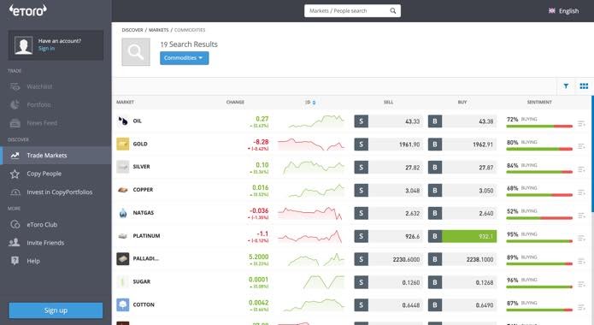
Task: Click the S sell button for GOLD
Action: click(x=361, y=144)
